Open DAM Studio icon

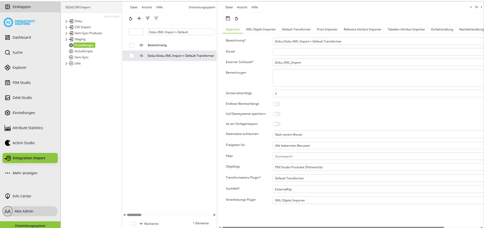8,98
